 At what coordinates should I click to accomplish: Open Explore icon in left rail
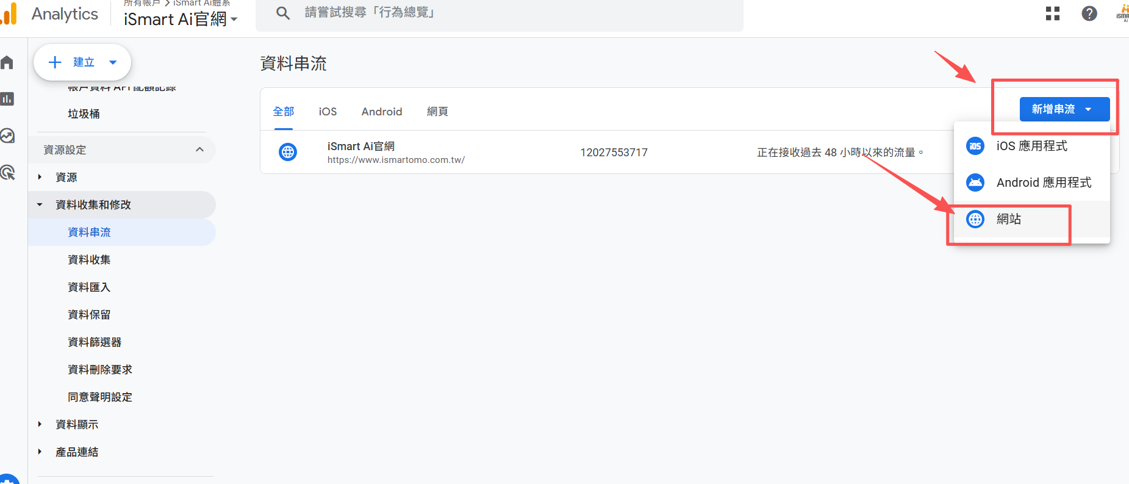[x=7, y=135]
